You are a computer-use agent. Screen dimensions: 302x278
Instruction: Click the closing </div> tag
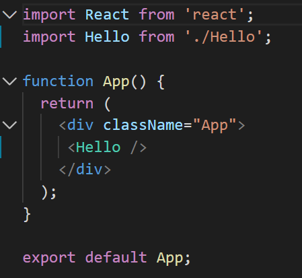tap(85, 170)
